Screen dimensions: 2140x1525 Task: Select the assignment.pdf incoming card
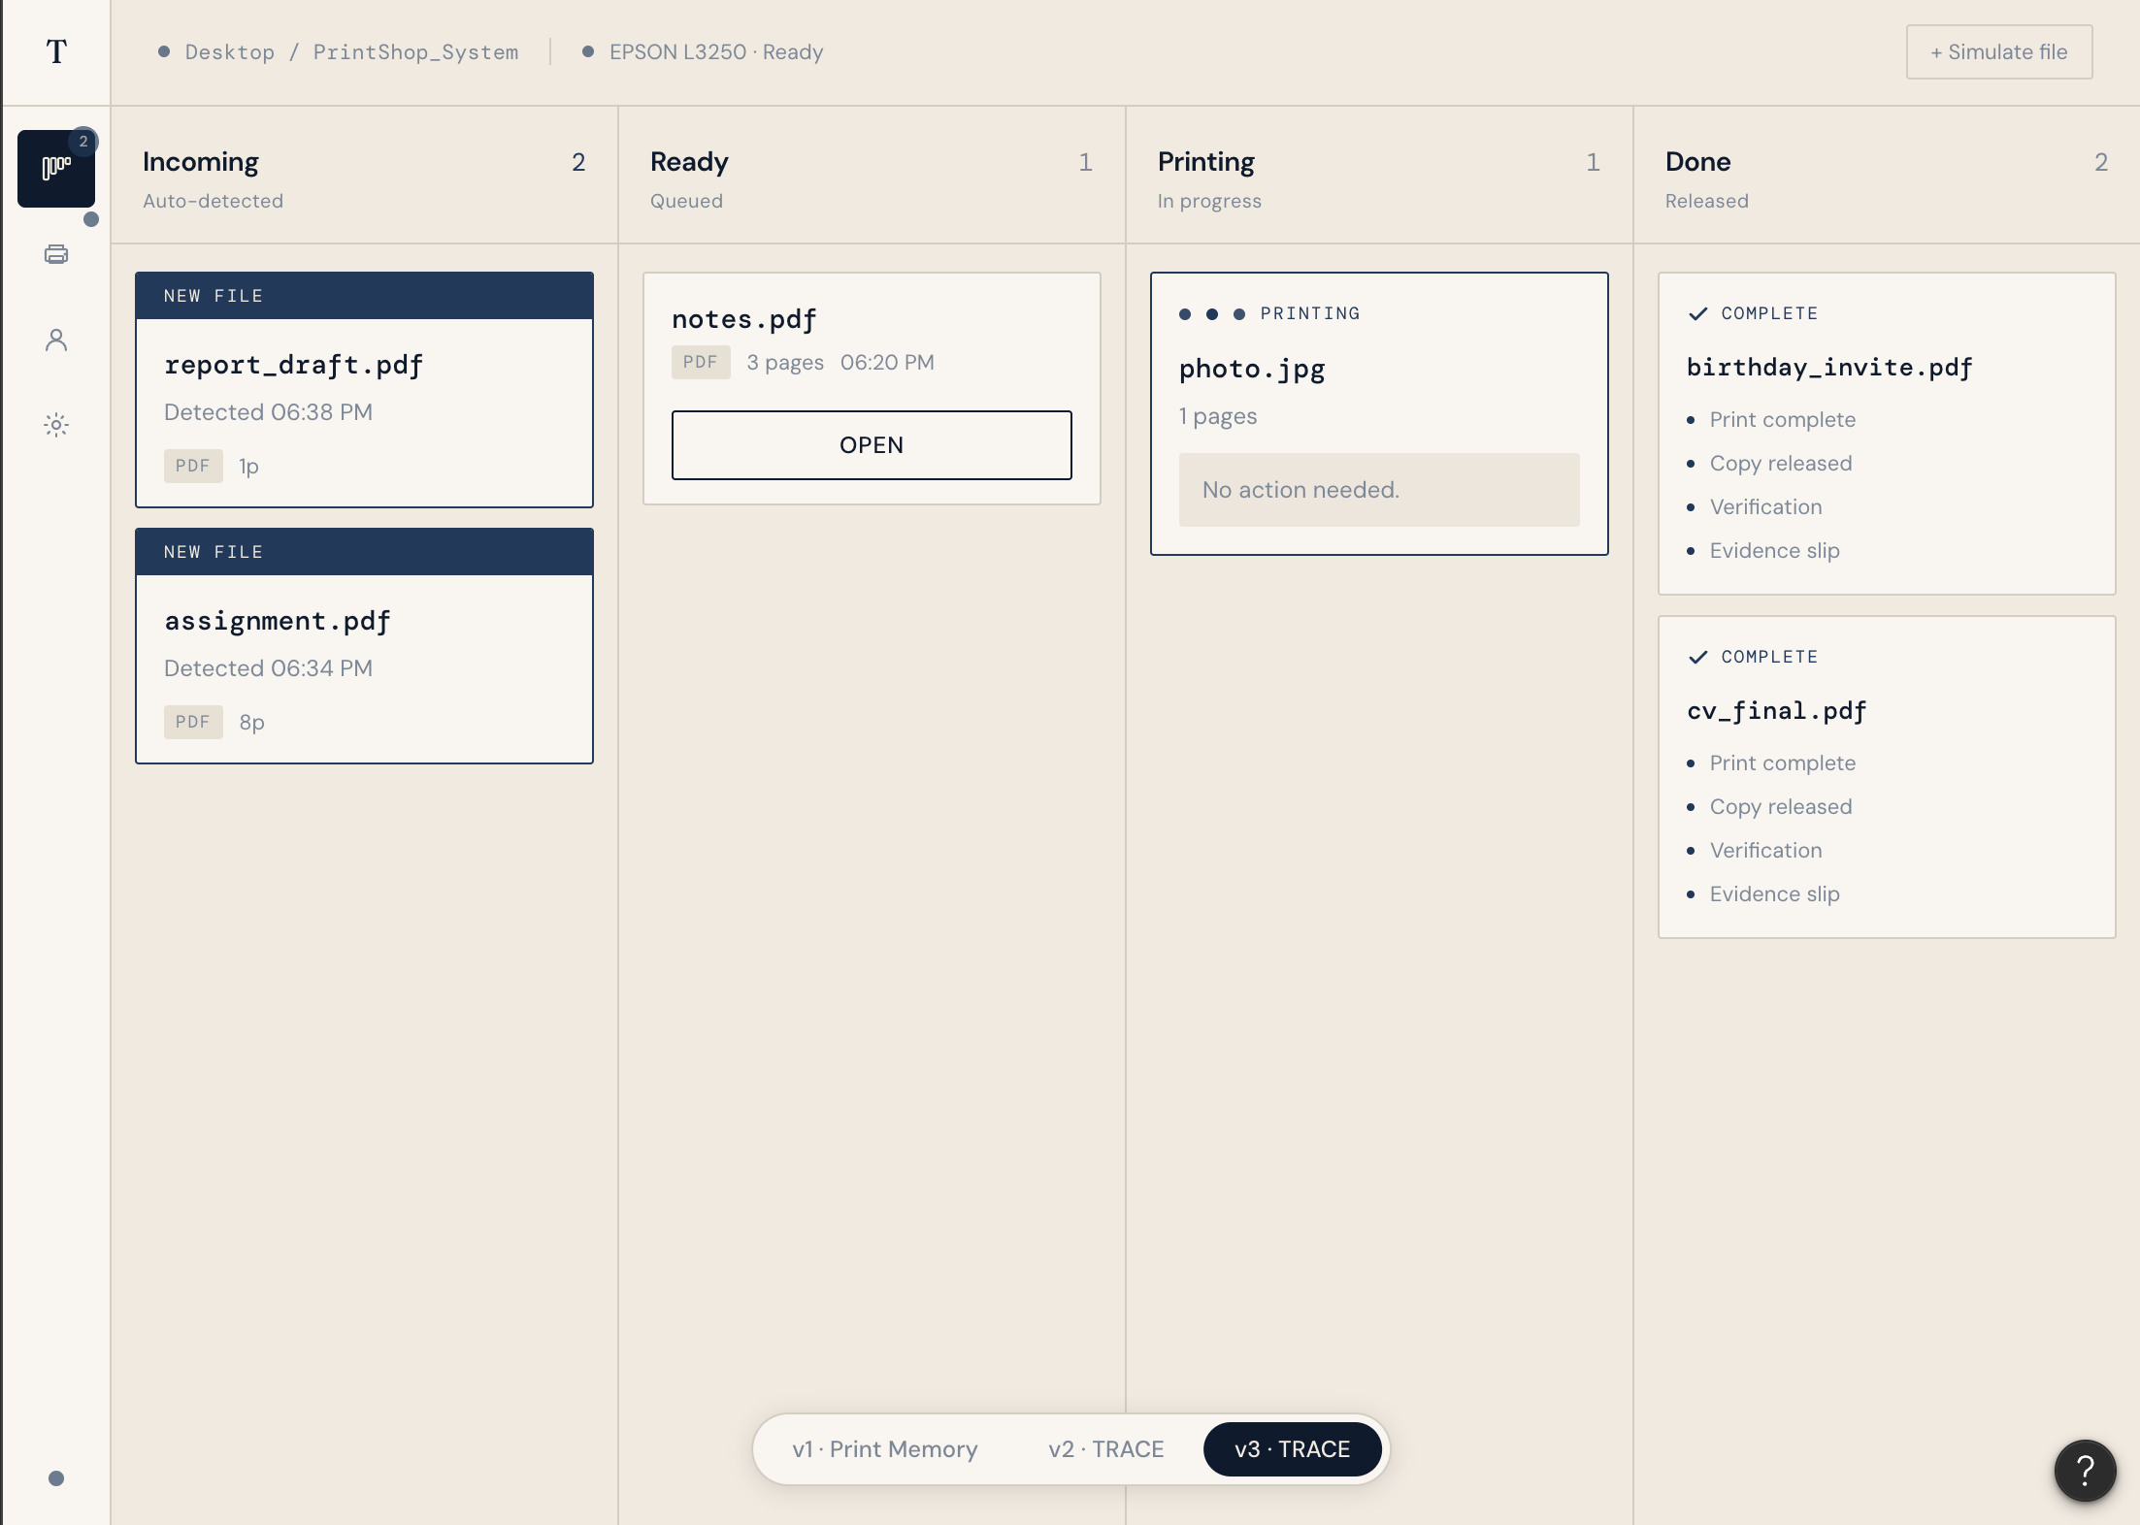364,646
